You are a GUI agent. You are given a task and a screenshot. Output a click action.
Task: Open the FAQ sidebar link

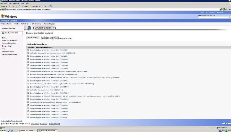click(x=3, y=49)
